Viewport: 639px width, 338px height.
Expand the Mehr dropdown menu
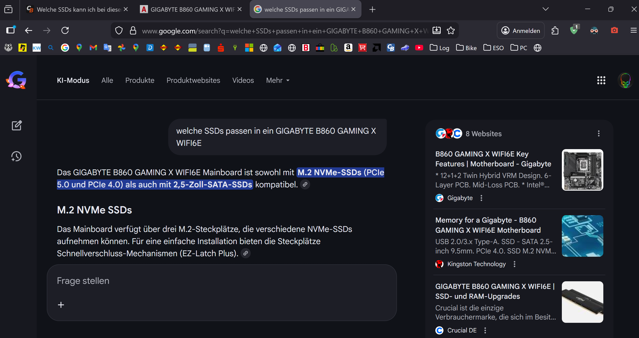pos(278,80)
